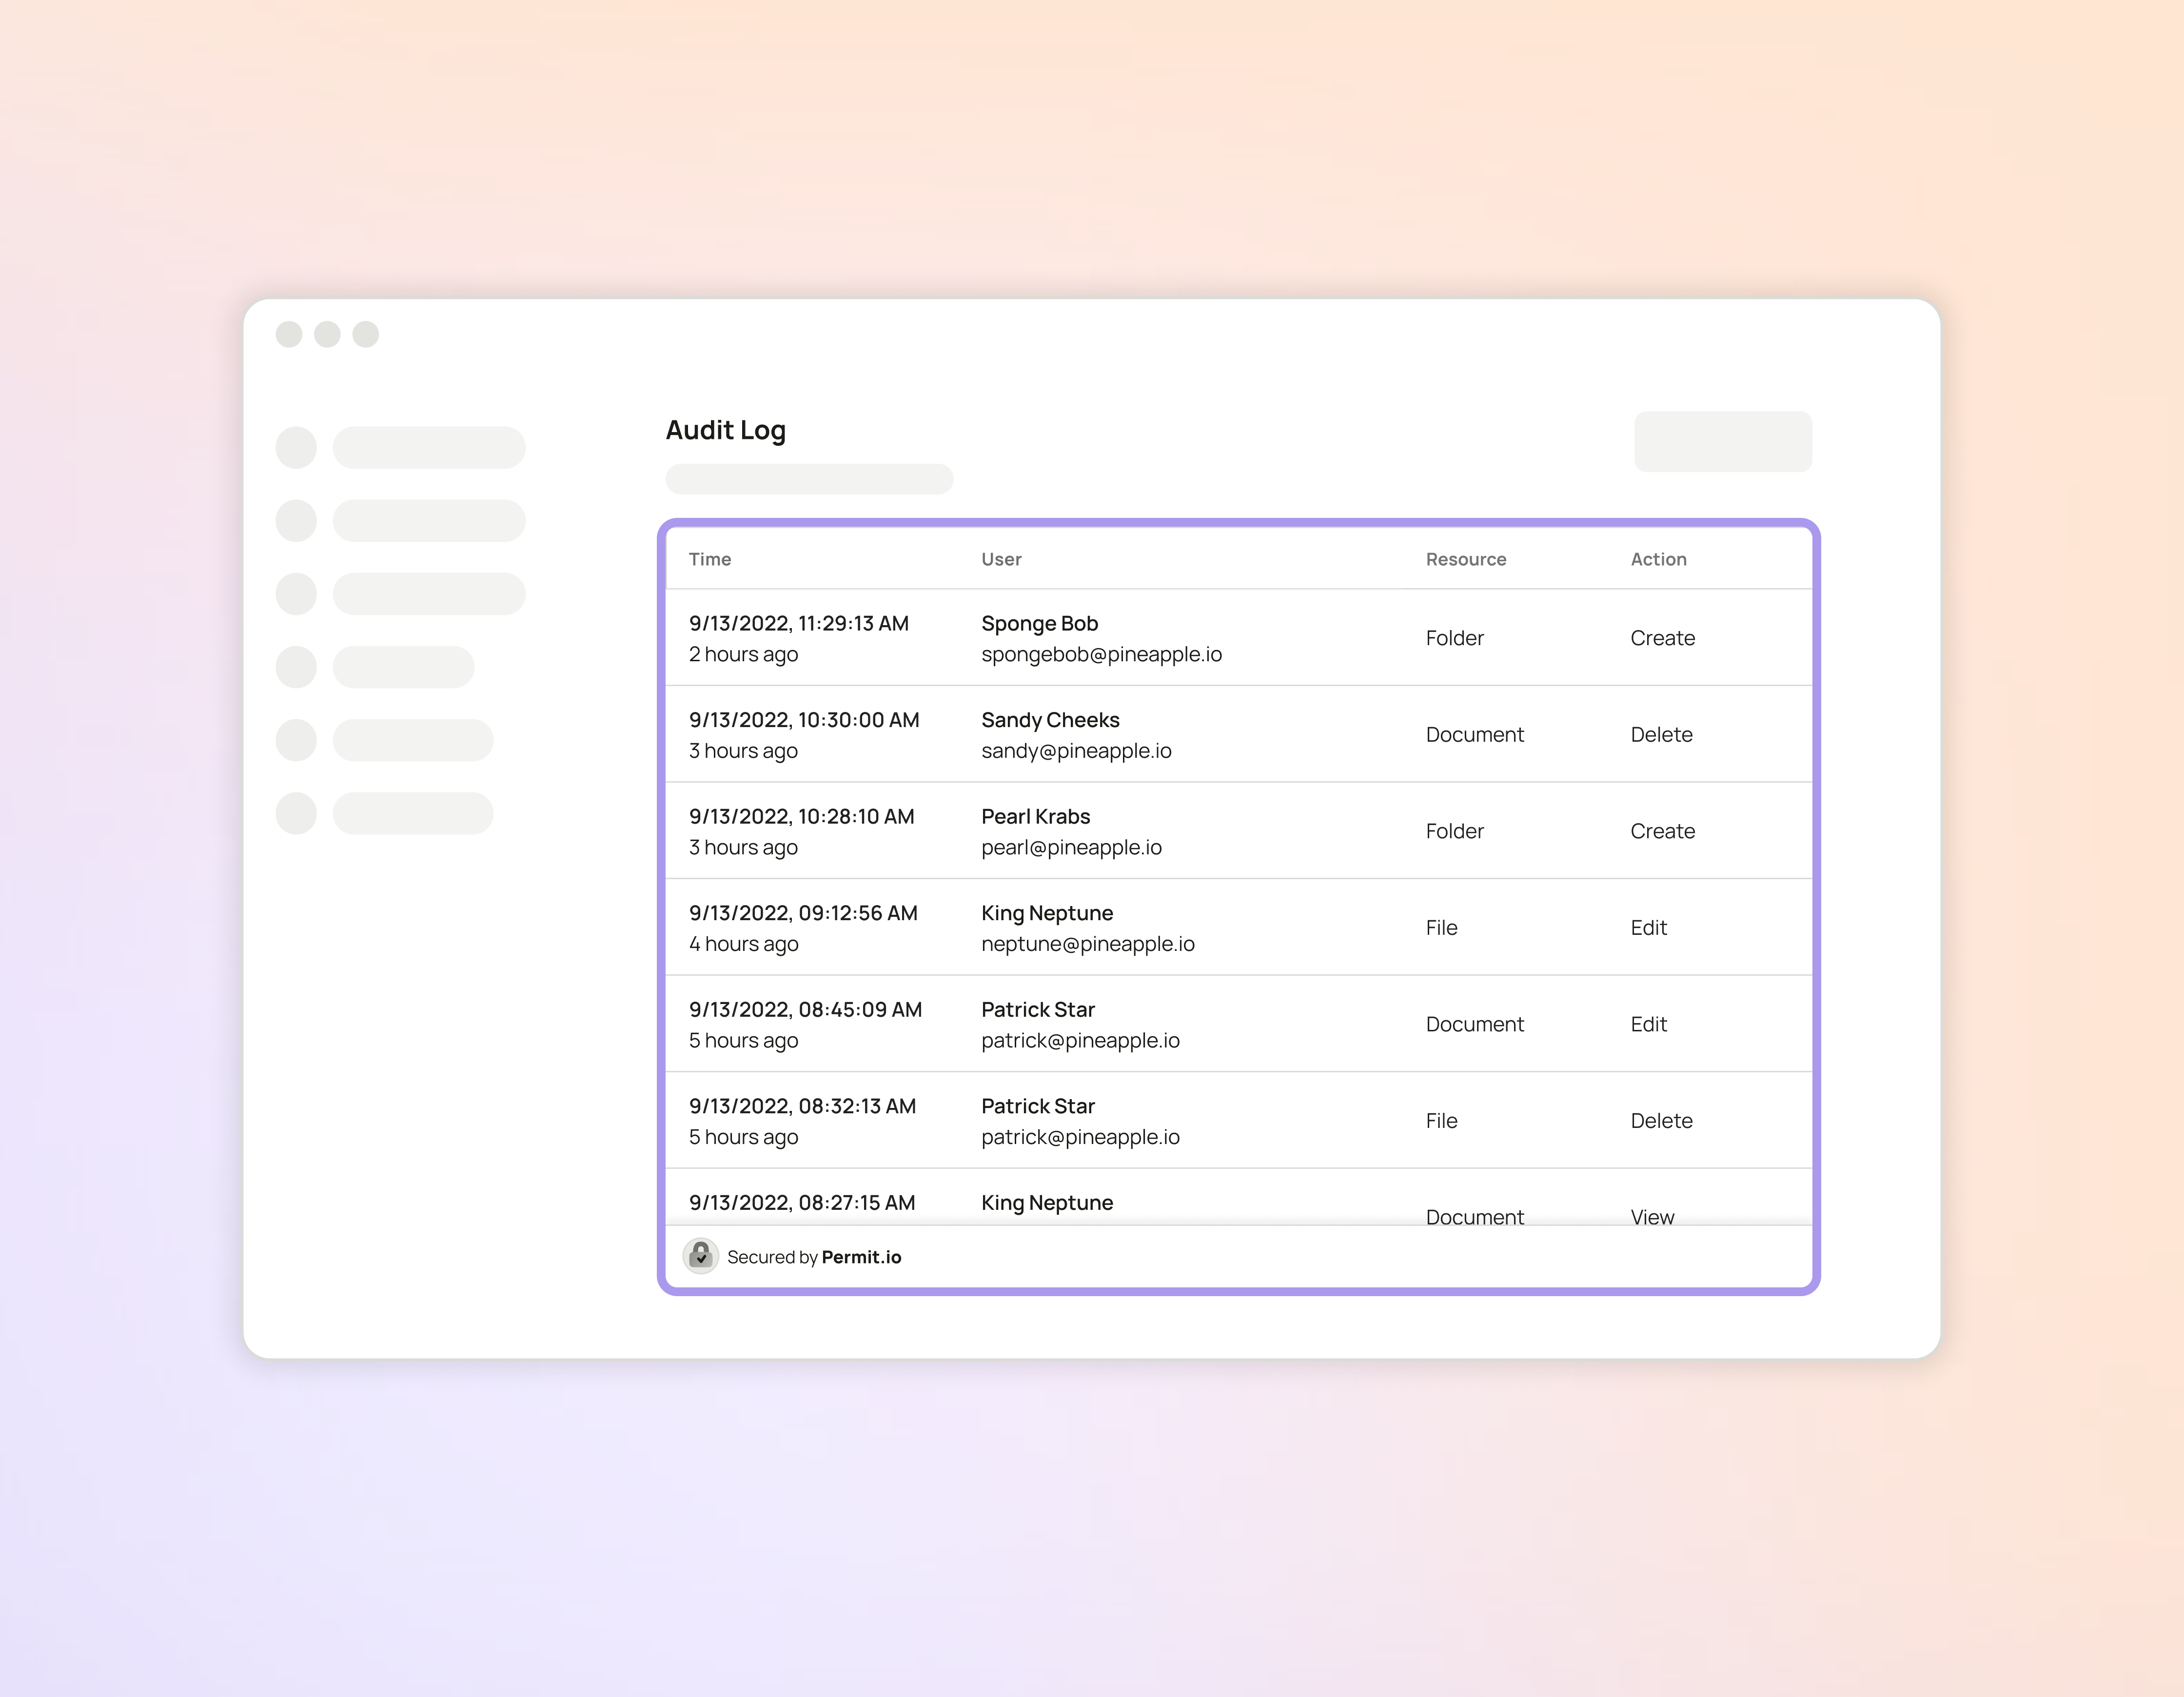Sort the table by the Time column
Image resolution: width=2184 pixels, height=1697 pixels.
710,559
